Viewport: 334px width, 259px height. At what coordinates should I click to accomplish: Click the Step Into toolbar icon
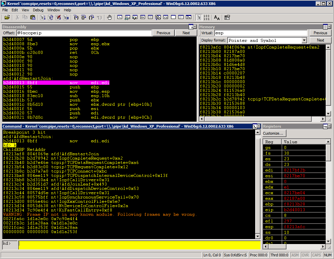point(76,17)
